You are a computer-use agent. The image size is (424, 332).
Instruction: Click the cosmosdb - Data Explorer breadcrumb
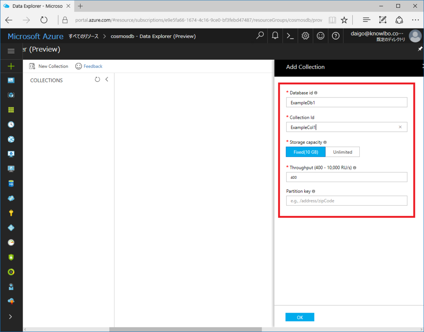click(153, 36)
